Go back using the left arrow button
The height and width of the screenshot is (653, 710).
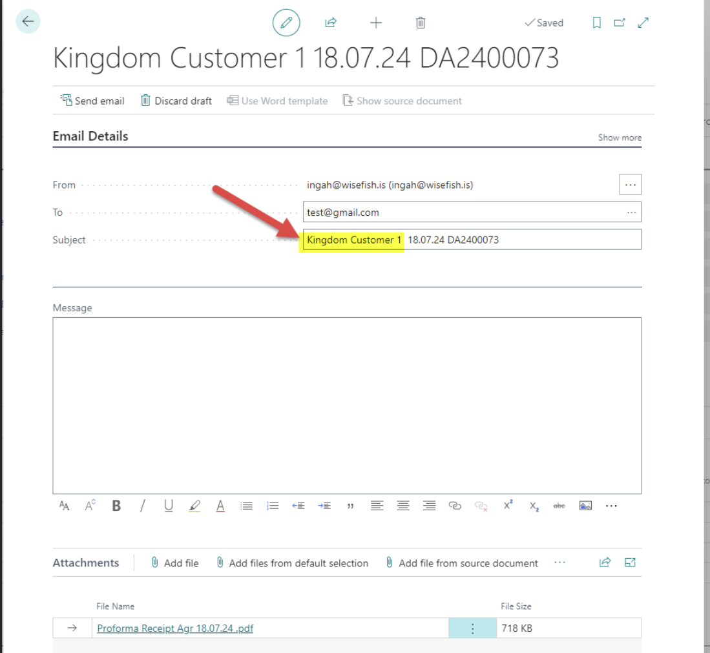point(28,21)
